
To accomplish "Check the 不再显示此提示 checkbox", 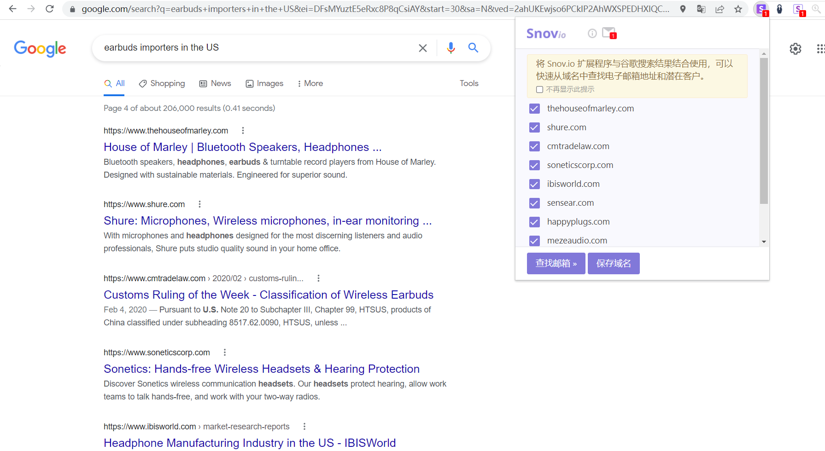I will 539,90.
